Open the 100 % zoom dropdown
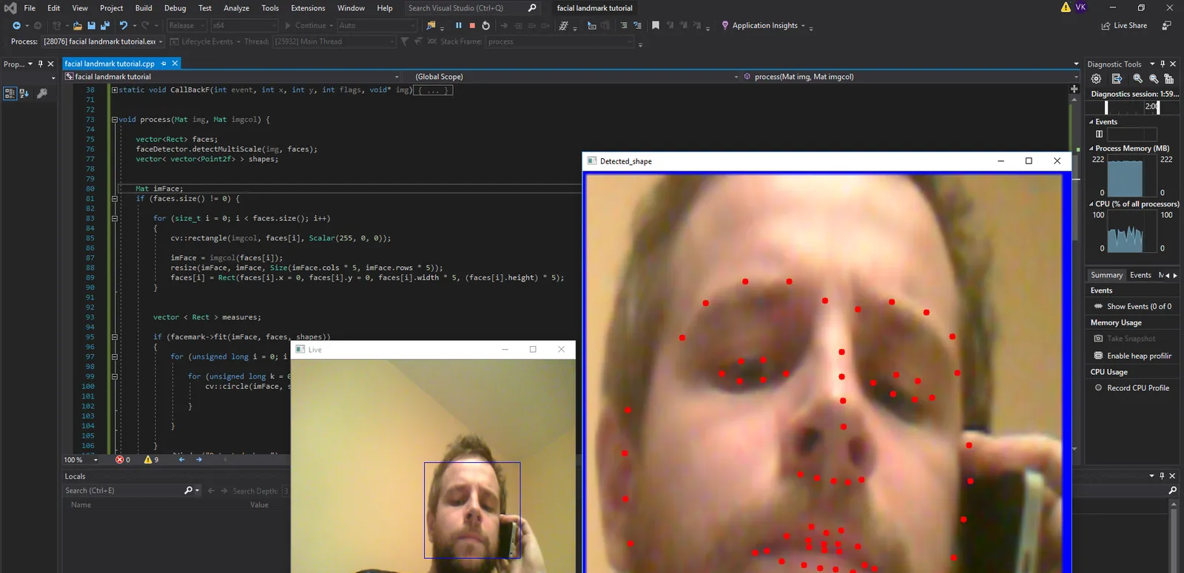This screenshot has width=1184, height=573. click(95, 460)
